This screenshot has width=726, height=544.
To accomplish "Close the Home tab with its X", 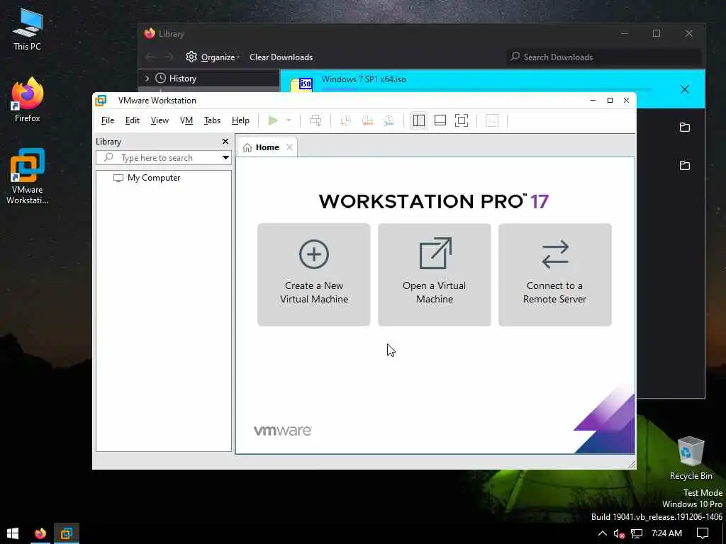I will 289,147.
